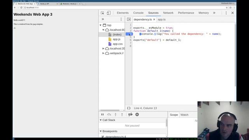The width and height of the screenshot is (249, 140).
Task: Go back in the browser
Action: (x=15, y=8)
